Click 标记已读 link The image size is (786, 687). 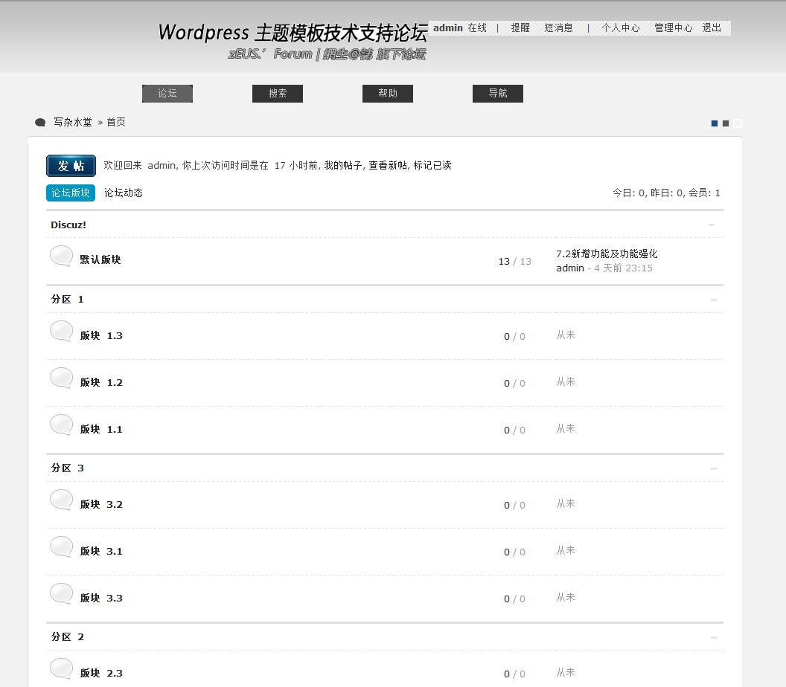432,165
